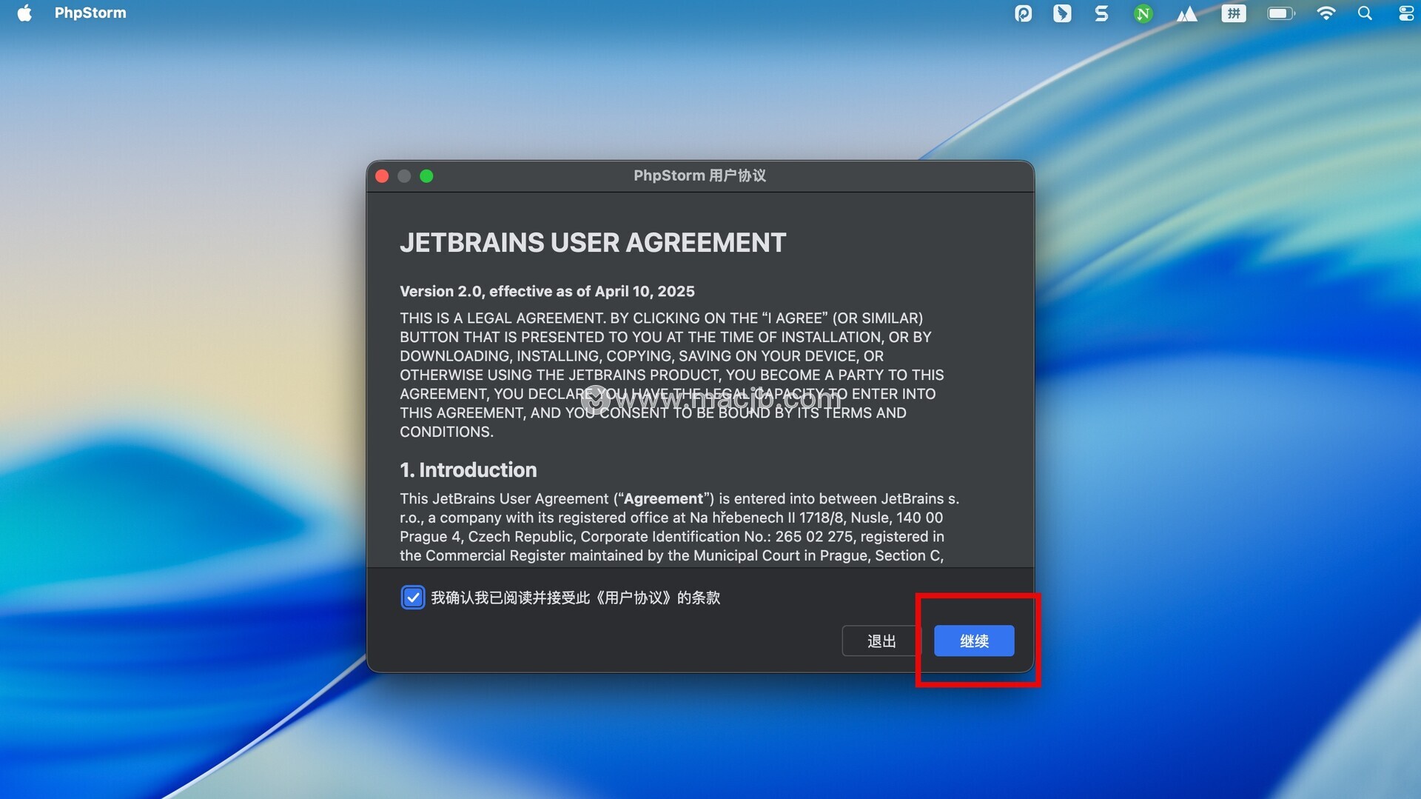This screenshot has height=799, width=1421.
Task: Open the input method grid icon
Action: pyautogui.click(x=1233, y=13)
